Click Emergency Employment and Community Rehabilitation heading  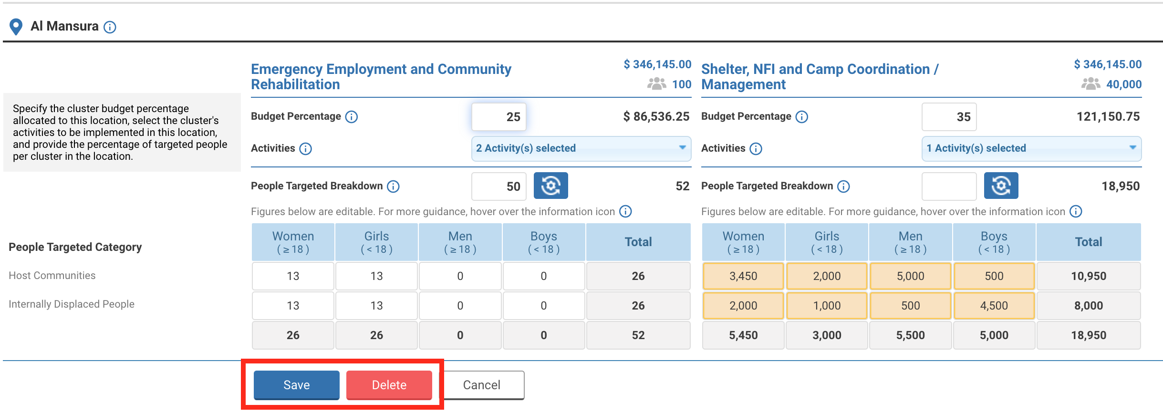coord(381,77)
